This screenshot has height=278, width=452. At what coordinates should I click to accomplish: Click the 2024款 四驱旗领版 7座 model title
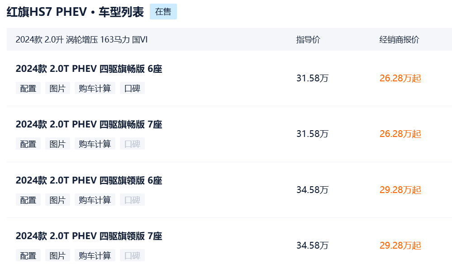click(x=89, y=236)
